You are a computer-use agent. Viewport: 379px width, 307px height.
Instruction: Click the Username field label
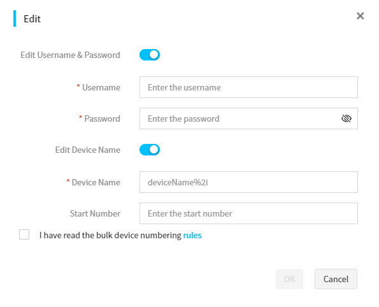[101, 87]
